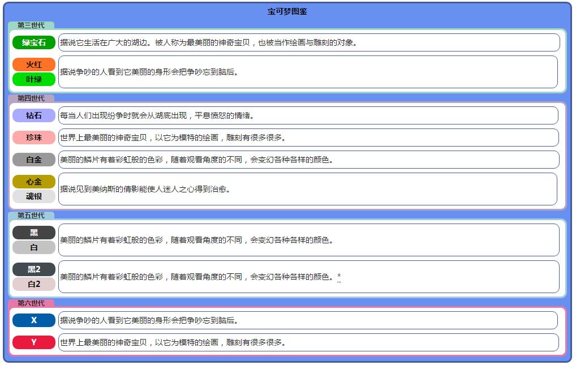
Task: Open the 心金 version label
Action: pos(34,182)
